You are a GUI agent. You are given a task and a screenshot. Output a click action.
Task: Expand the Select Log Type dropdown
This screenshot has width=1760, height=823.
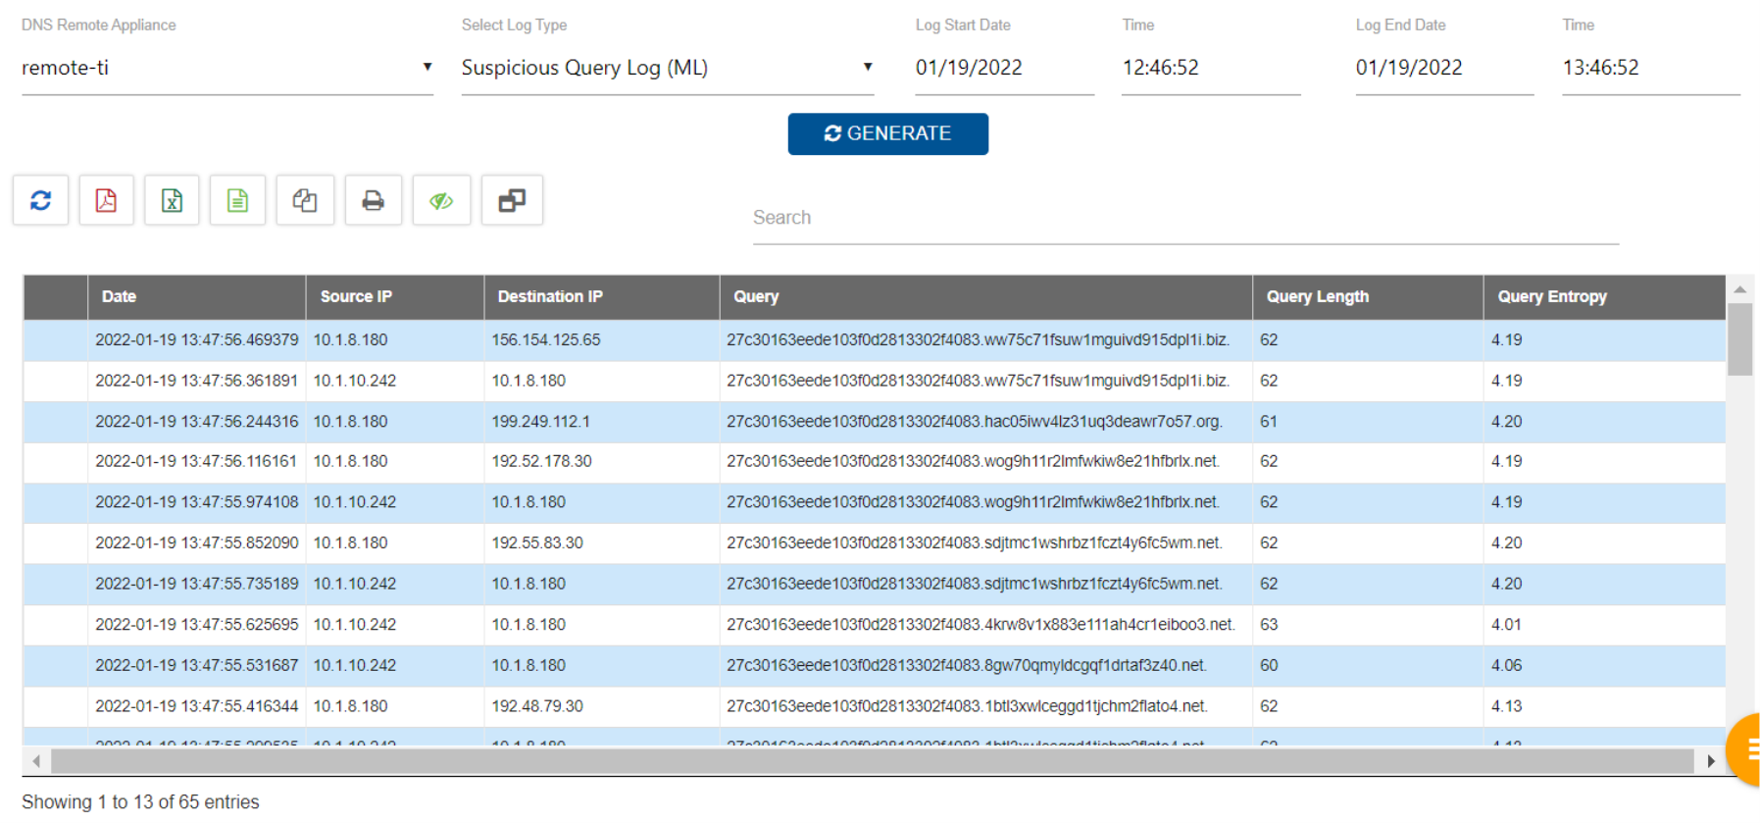667,68
